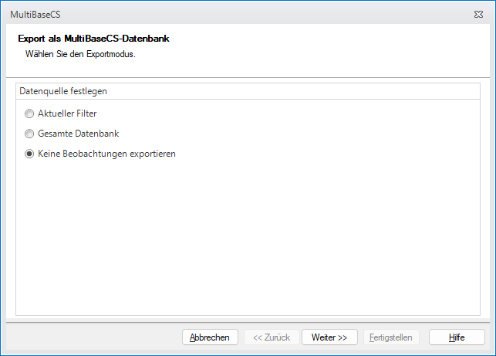Click the Datenquelle festlegen group header
This screenshot has width=496, height=356.
[248, 91]
